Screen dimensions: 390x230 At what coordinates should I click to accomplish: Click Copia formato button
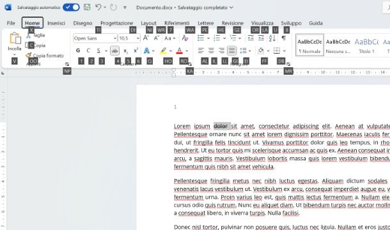tap(45, 56)
